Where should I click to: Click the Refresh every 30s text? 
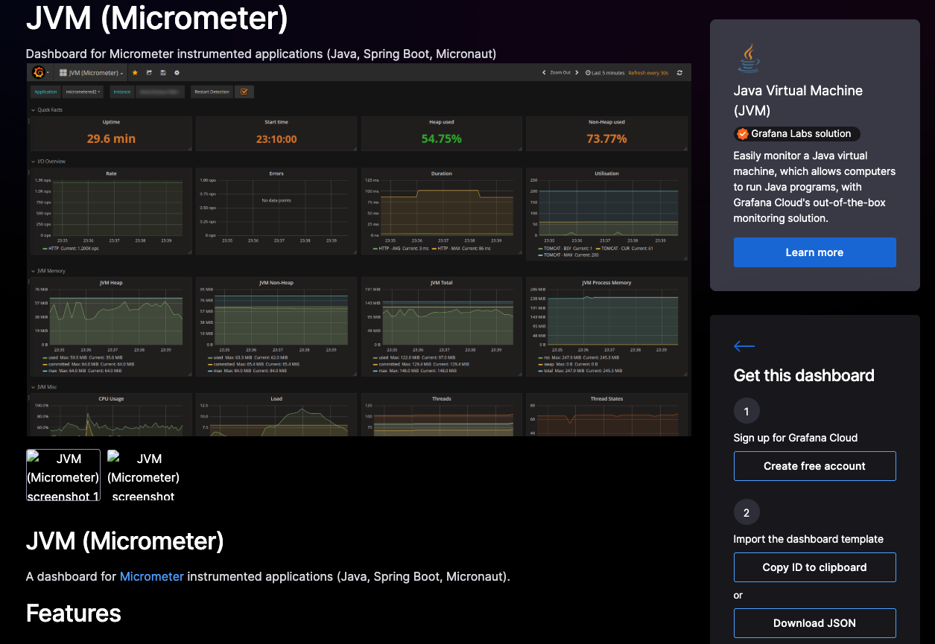[x=648, y=73]
